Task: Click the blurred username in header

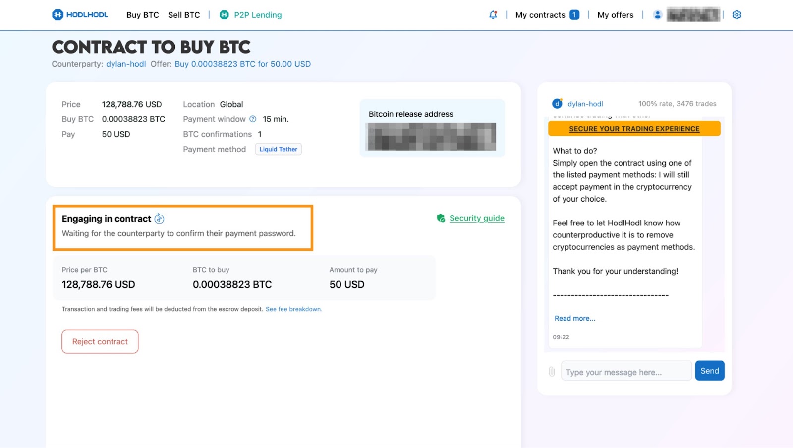Action: tap(693, 15)
